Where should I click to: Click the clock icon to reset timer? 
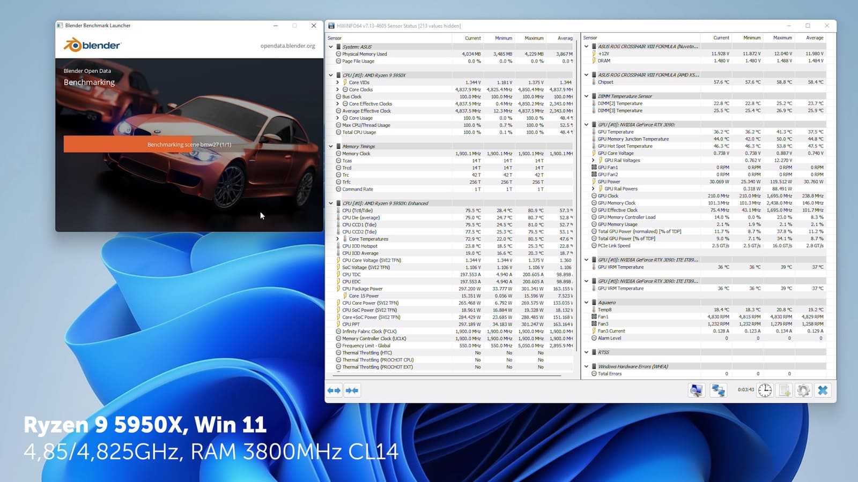765,390
